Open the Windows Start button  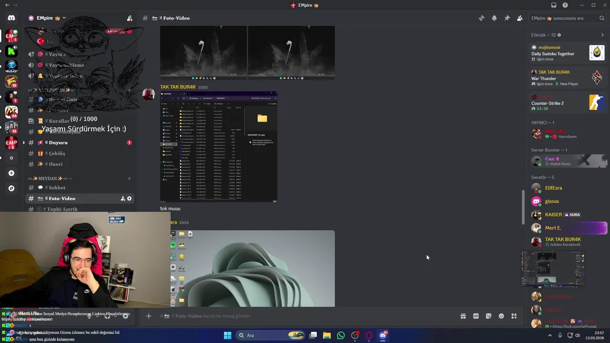[228, 335]
